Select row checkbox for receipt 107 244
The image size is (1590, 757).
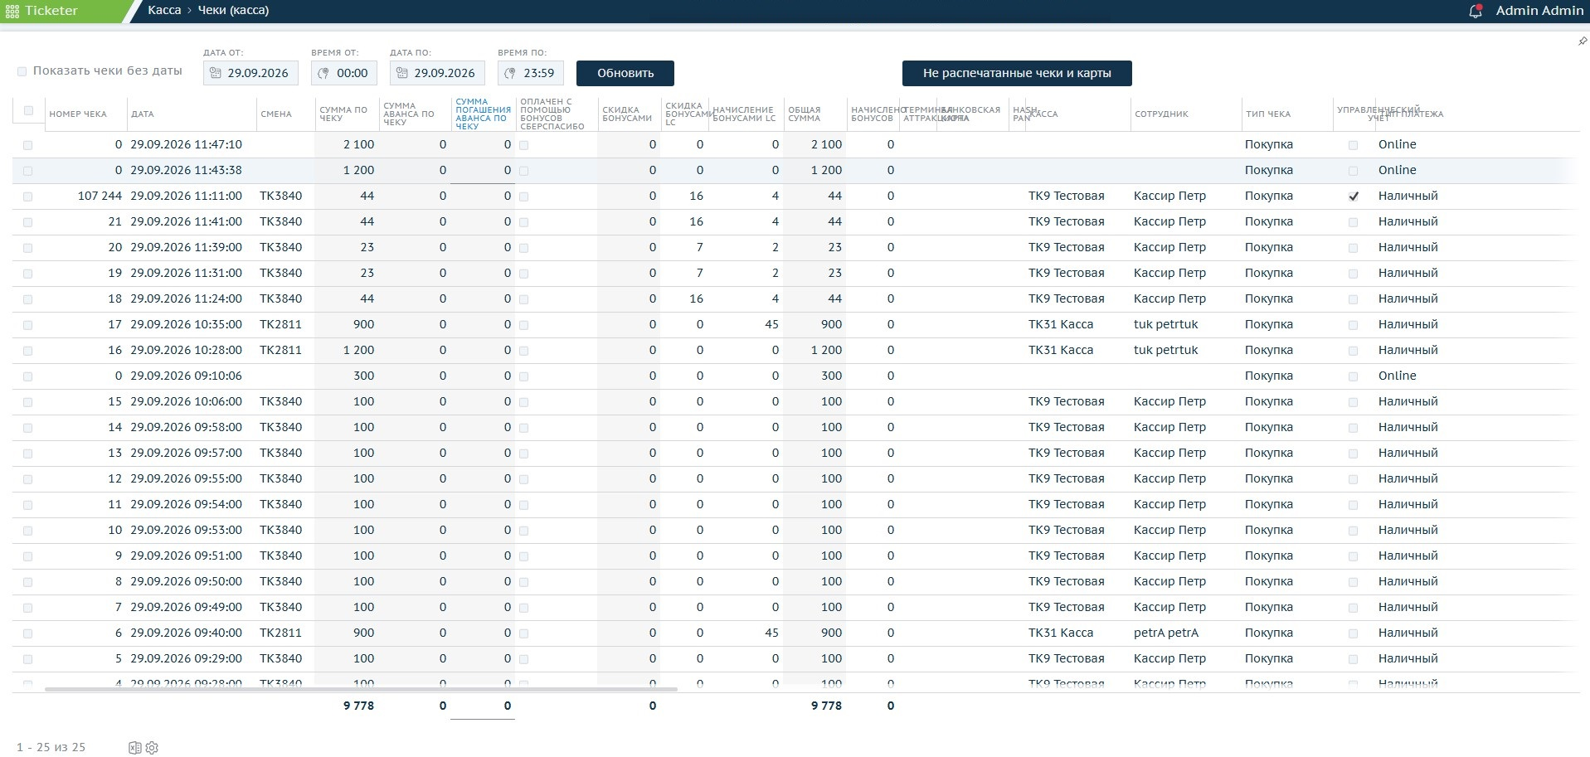point(28,197)
